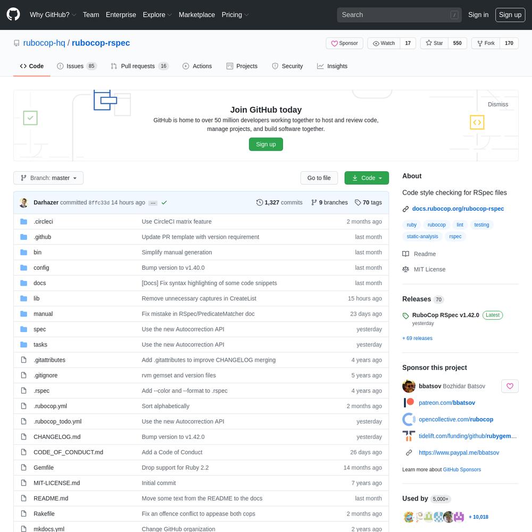Click the manual folder icon
The image size is (532, 532).
24,314
